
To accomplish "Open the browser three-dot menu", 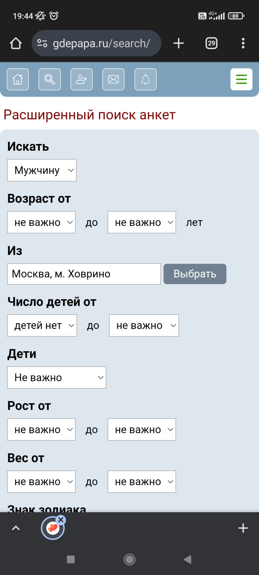I will (x=243, y=43).
